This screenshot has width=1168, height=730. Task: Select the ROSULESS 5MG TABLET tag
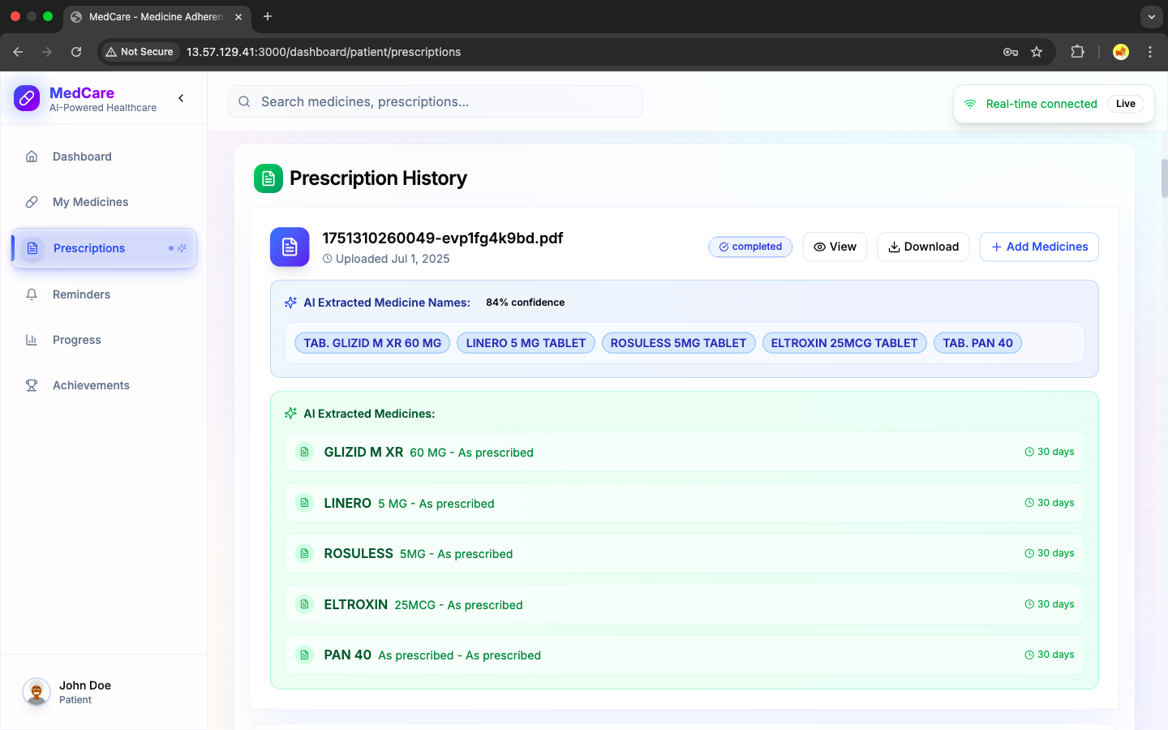click(x=678, y=343)
